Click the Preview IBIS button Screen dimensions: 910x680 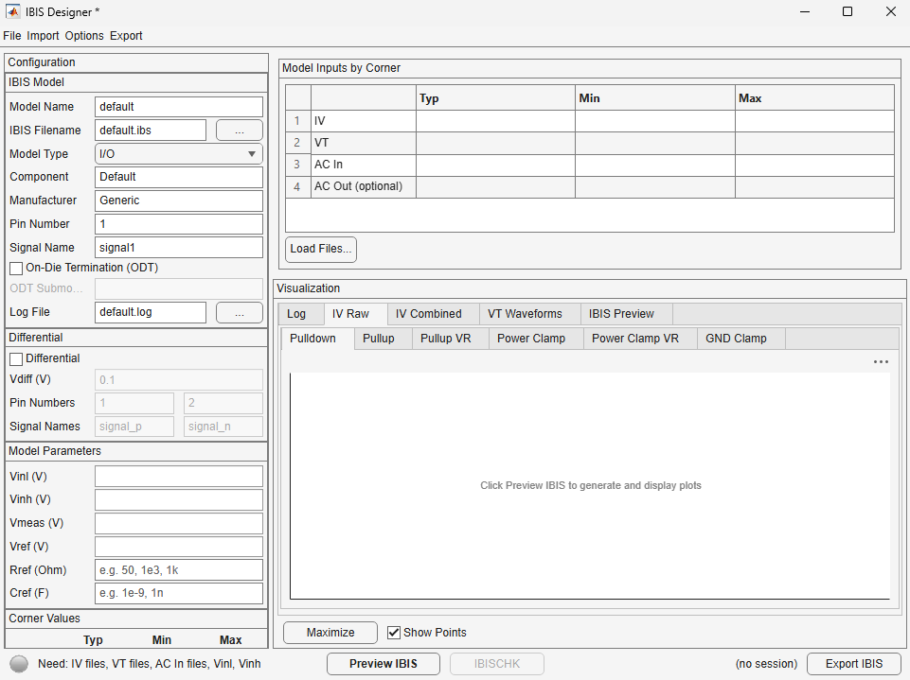pyautogui.click(x=384, y=664)
